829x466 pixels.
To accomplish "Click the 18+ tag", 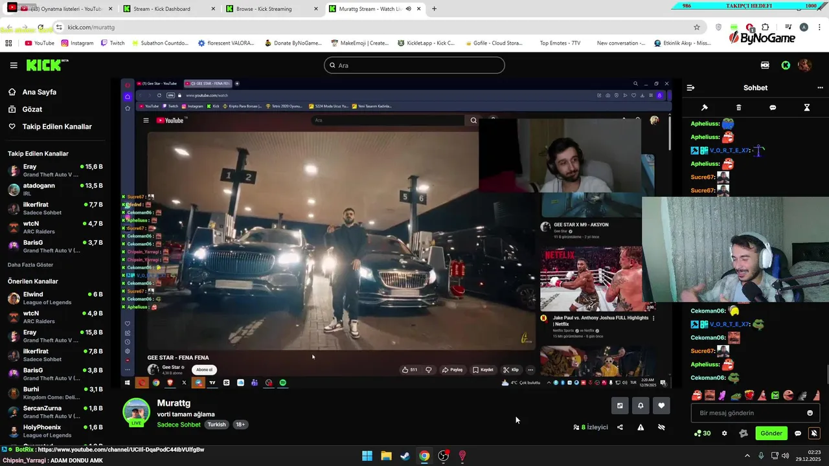I will click(240, 425).
